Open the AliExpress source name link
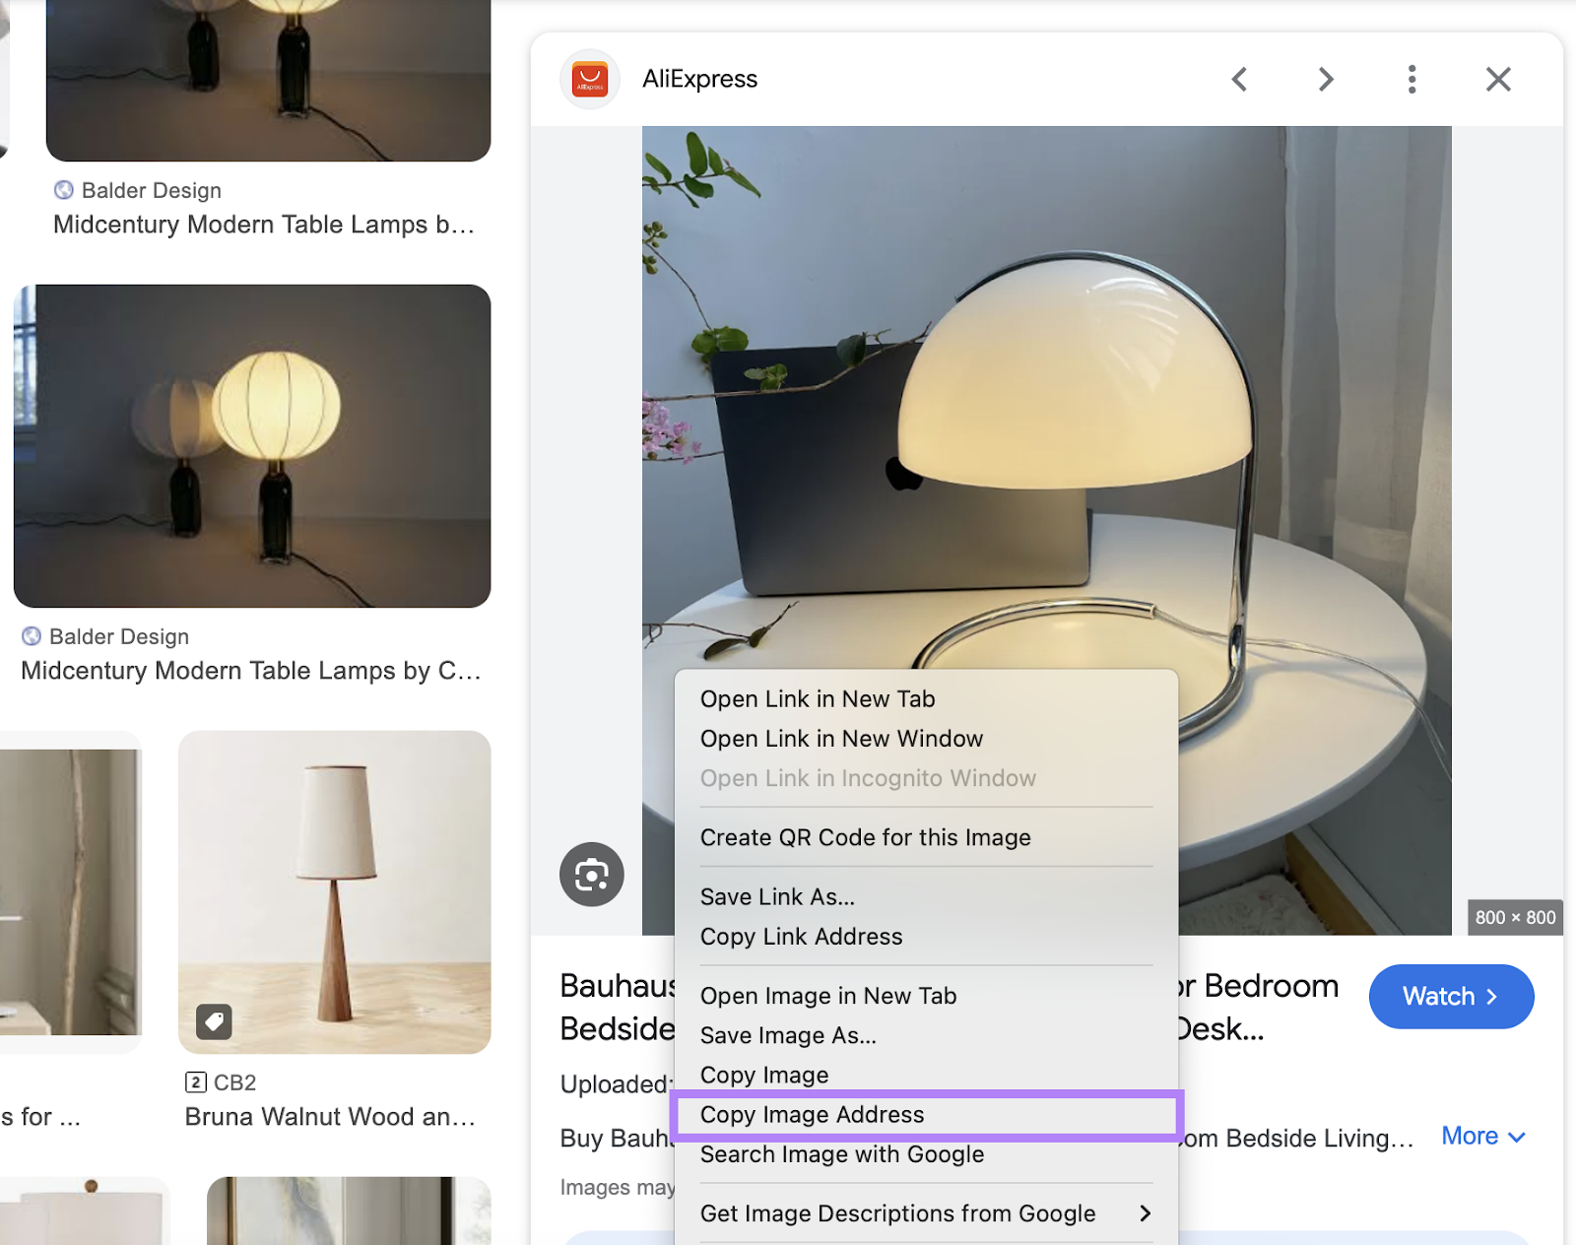The width and height of the screenshot is (1576, 1245). (x=699, y=79)
